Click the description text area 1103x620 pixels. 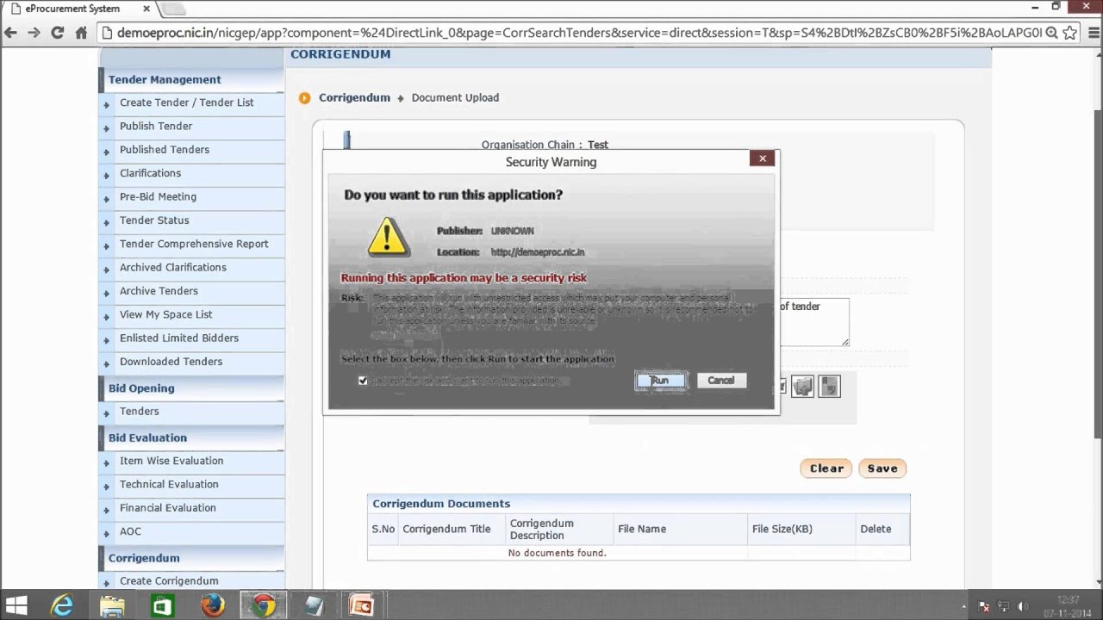(813, 322)
